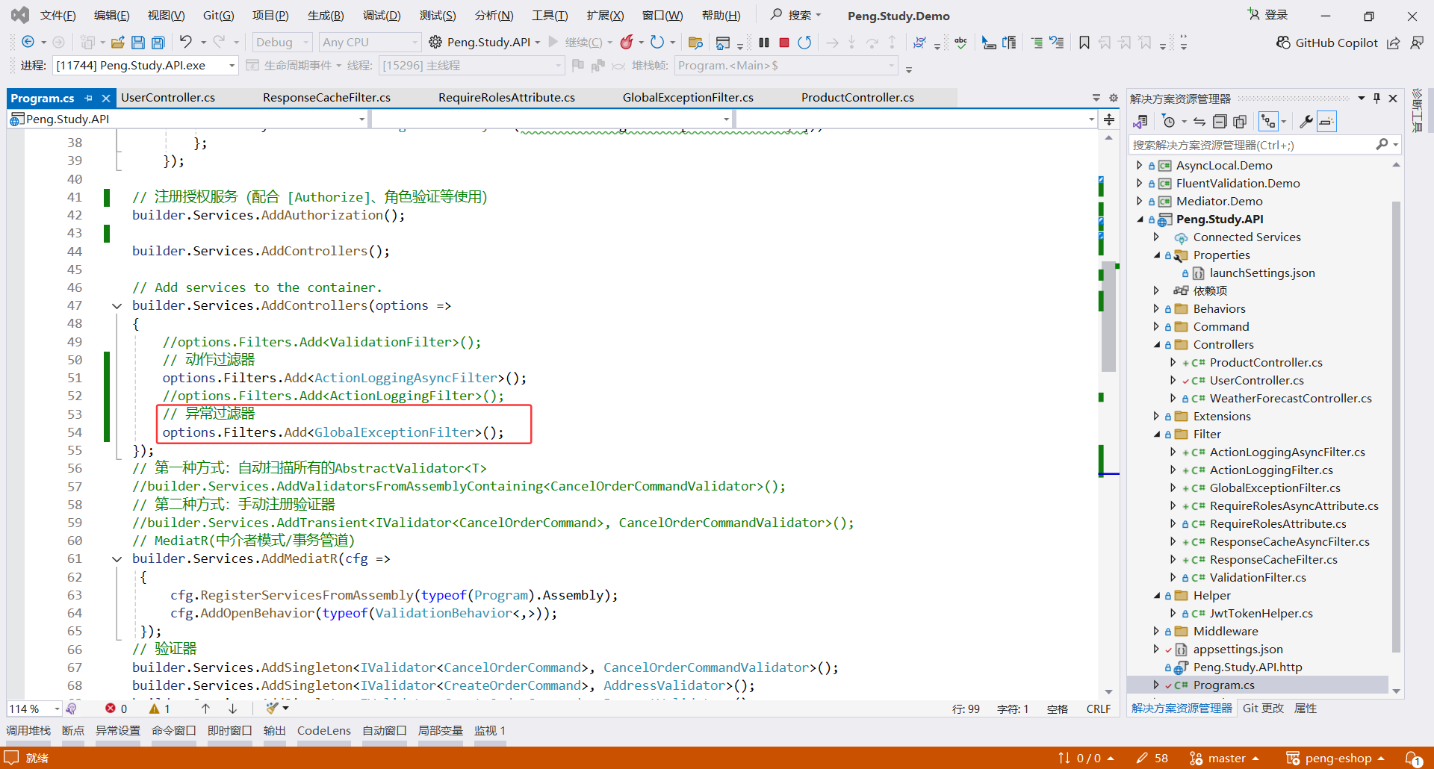Viewport: 1434px width, 769px height.
Task: Click the error count indicator
Action: tap(117, 709)
